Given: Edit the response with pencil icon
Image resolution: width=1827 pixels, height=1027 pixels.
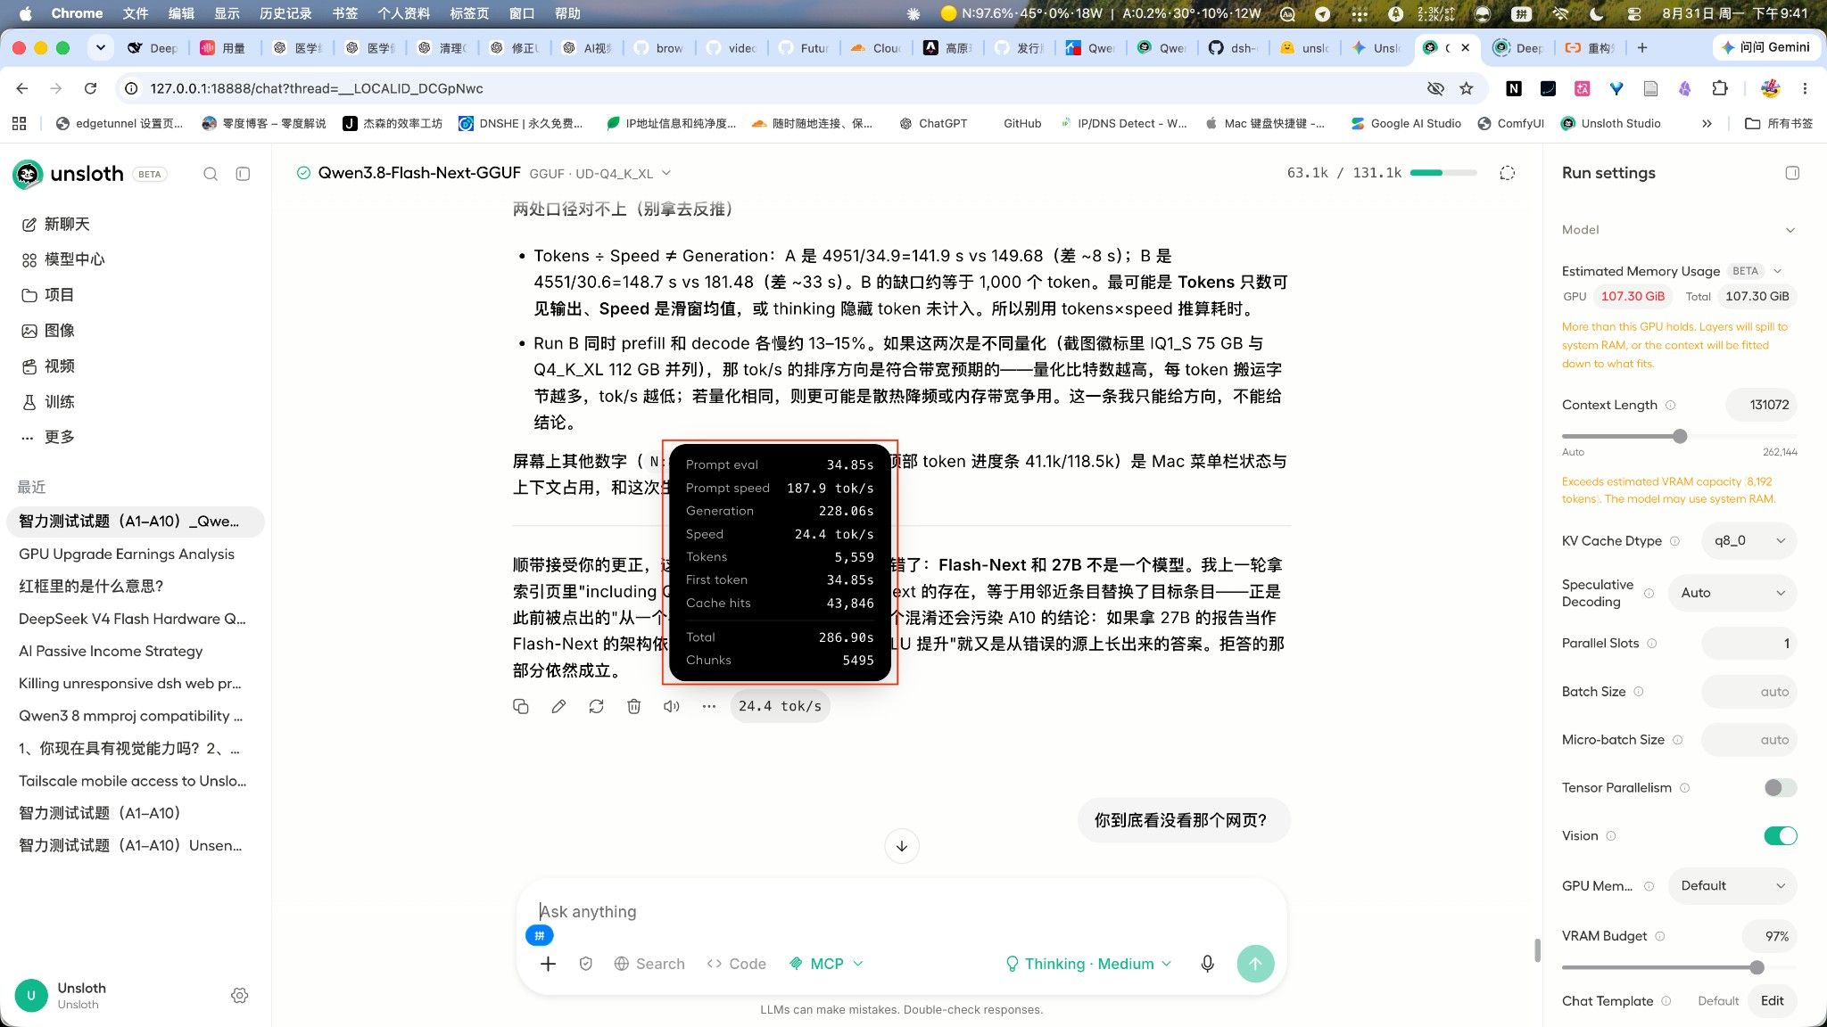Looking at the screenshot, I should 558,706.
